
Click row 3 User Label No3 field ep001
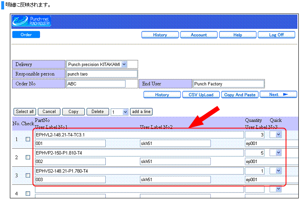[x=272, y=179]
